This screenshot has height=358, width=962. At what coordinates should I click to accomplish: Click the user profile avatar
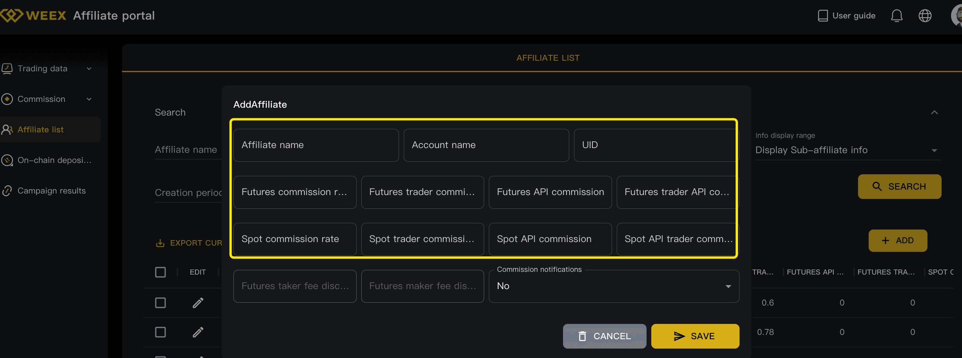click(957, 16)
